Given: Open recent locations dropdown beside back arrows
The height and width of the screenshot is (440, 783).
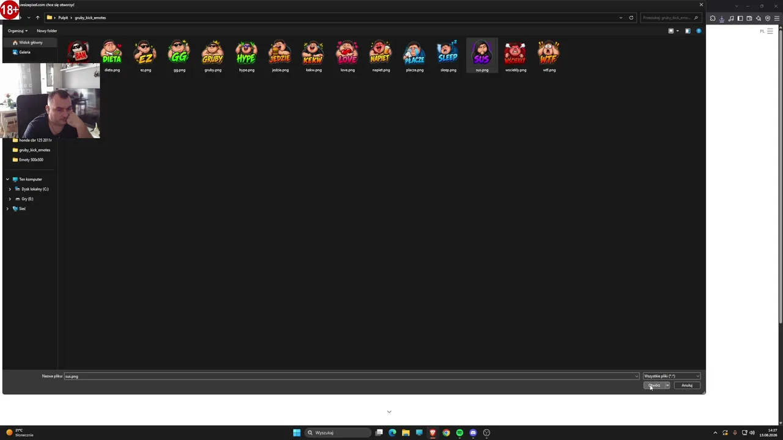Looking at the screenshot, I should (x=29, y=18).
